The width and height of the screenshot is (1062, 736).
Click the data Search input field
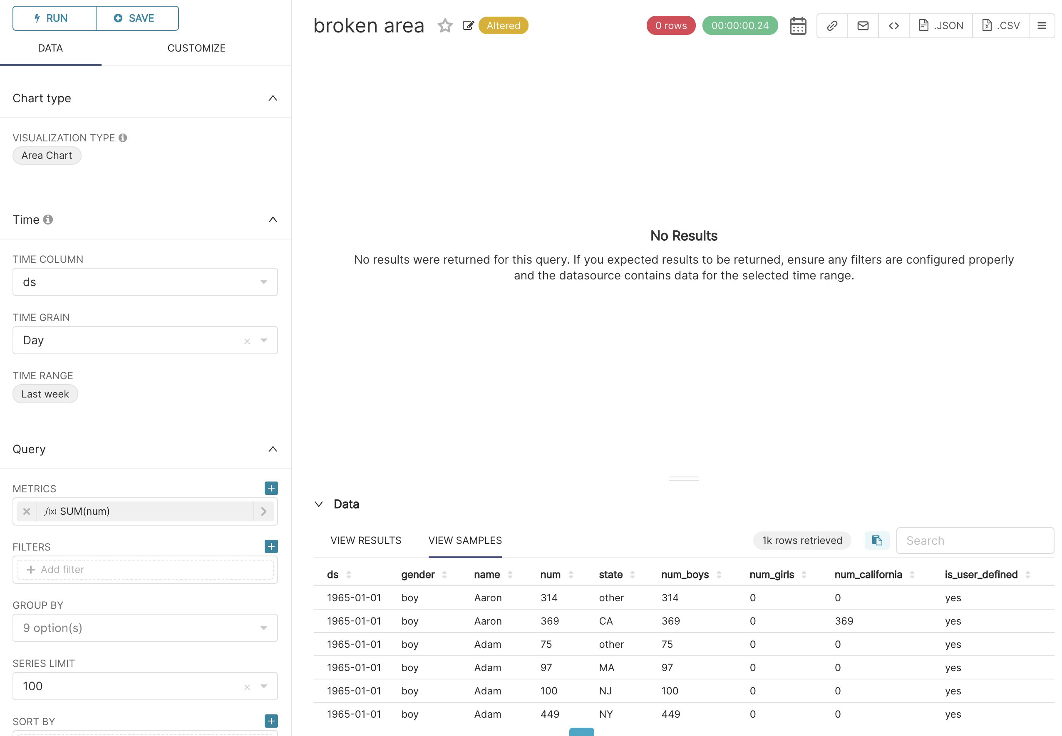click(x=974, y=540)
